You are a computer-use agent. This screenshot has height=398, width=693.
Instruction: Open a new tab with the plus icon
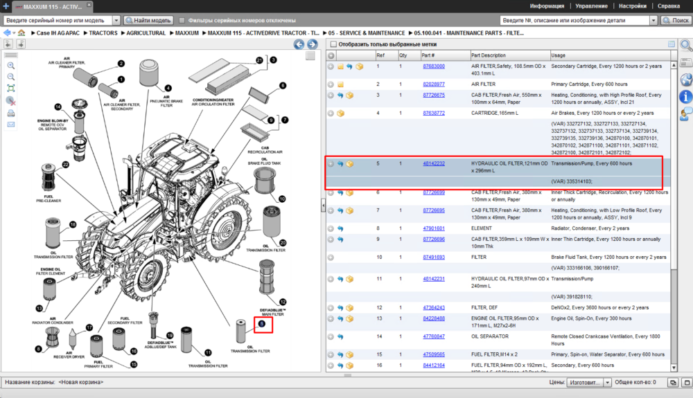[6, 6]
